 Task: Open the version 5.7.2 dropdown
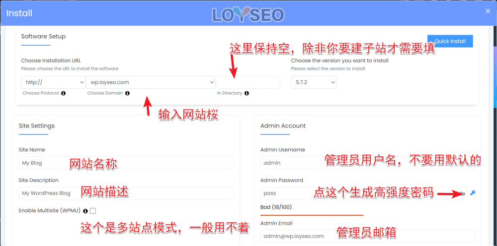[314, 82]
